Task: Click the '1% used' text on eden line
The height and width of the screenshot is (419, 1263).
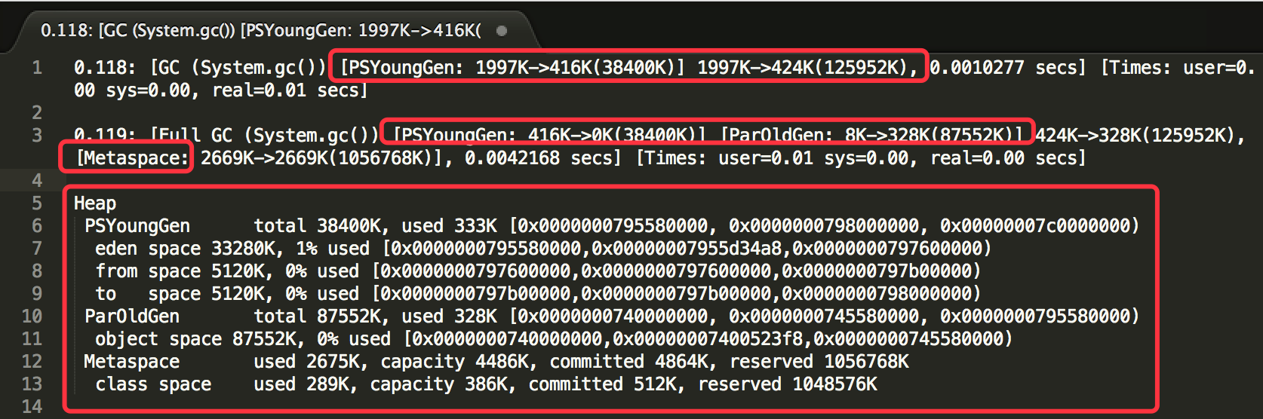Action: pyautogui.click(x=333, y=249)
